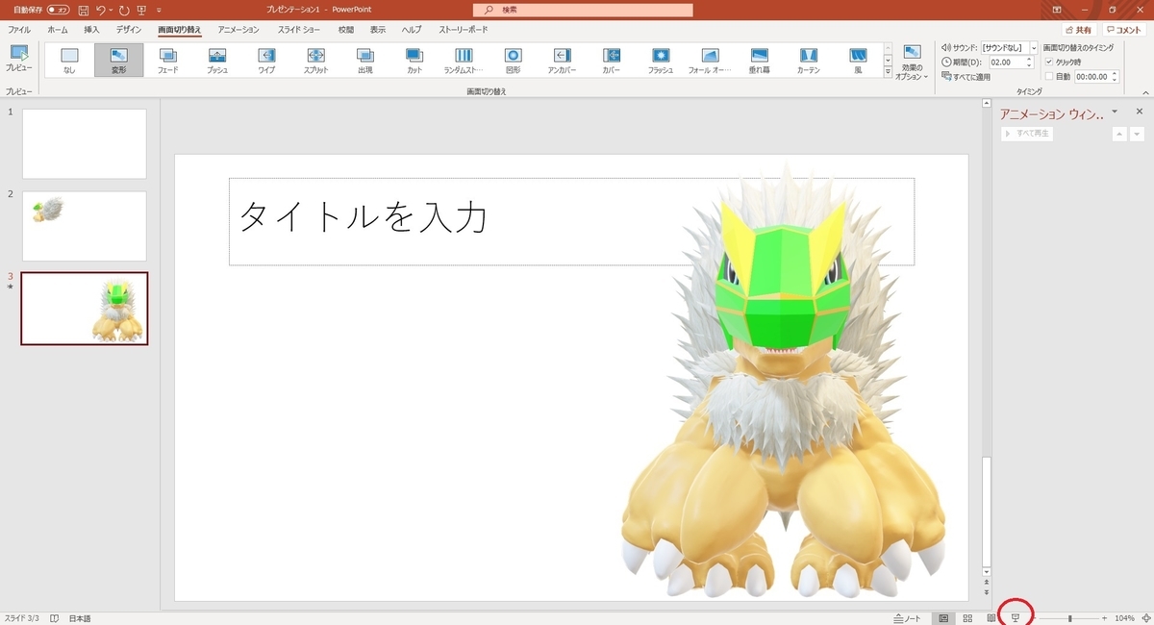
Task: Apply the 出現 (Reveal) transition
Action: (x=365, y=60)
